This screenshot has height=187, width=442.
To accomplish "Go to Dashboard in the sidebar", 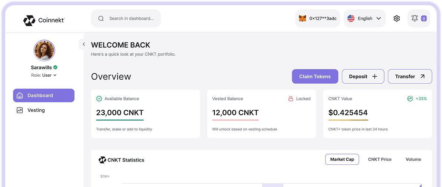I will tap(44, 96).
